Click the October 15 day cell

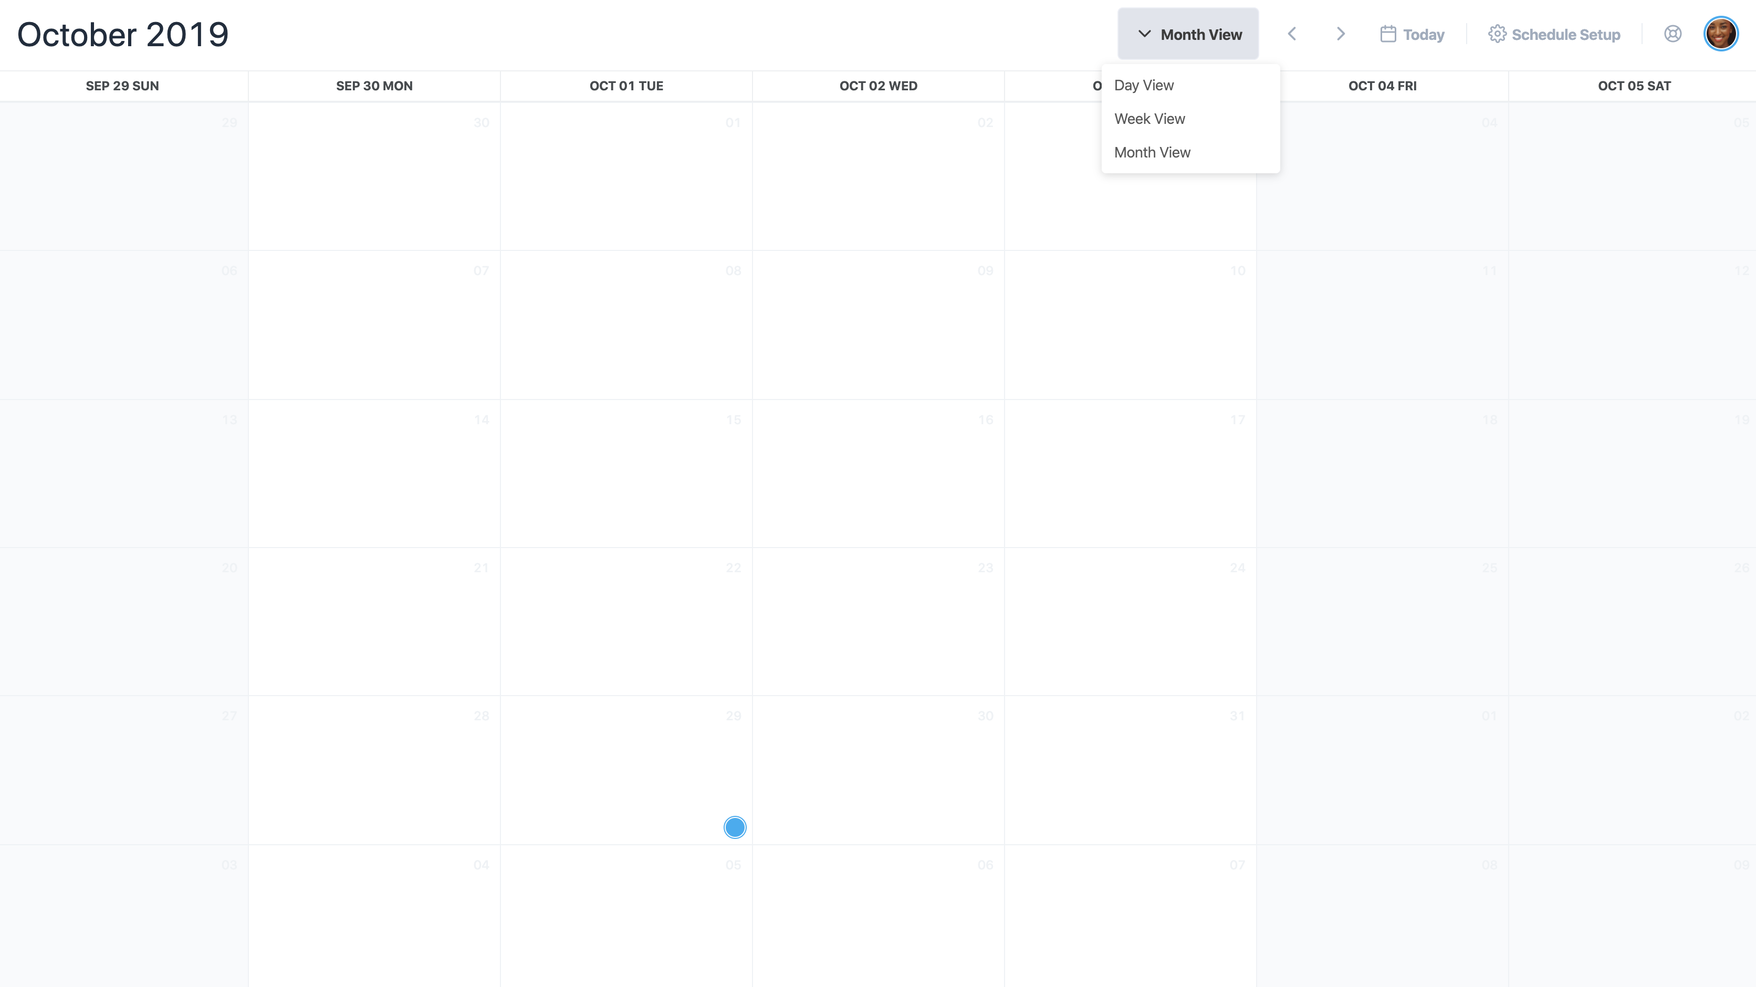[626, 473]
